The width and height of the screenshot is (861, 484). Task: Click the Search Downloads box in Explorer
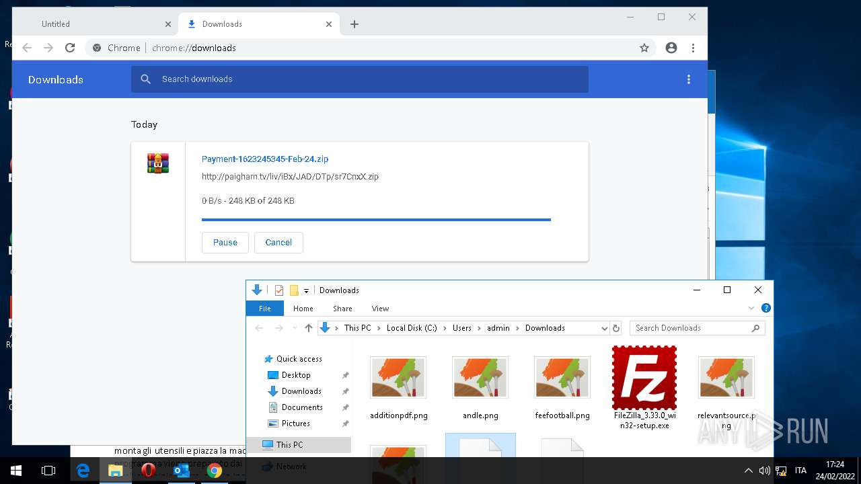[x=697, y=328]
